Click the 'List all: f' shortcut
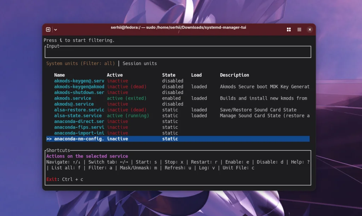The width and height of the screenshot is (362, 216). [66, 168]
